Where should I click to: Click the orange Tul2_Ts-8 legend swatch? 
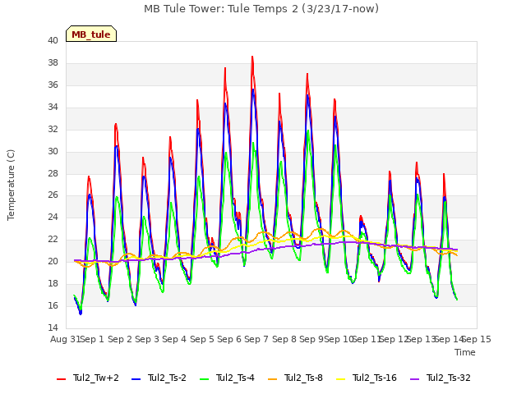[x=272, y=378]
